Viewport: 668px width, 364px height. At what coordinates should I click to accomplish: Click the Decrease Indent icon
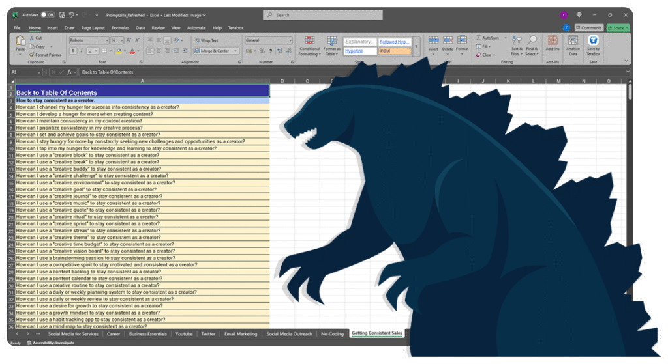tap(176, 51)
